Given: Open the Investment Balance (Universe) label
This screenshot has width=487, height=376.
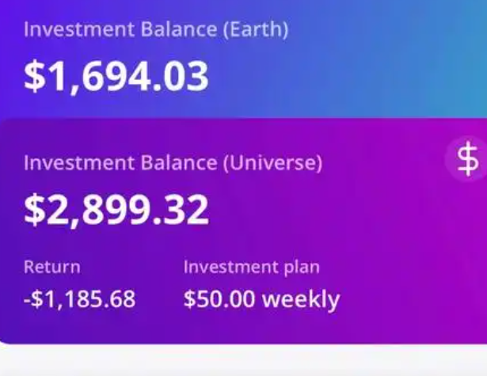Looking at the screenshot, I should pyautogui.click(x=173, y=163).
